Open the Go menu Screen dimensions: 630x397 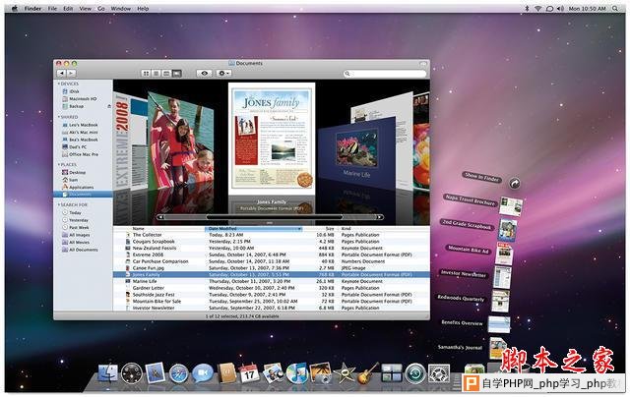(101, 9)
